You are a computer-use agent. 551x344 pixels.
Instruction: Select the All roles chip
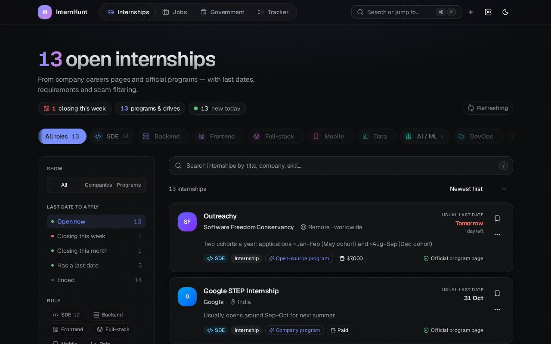point(62,136)
